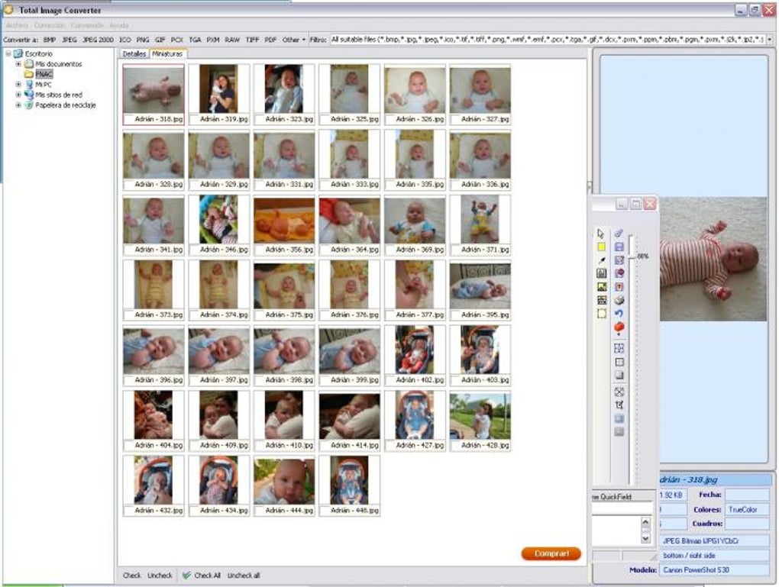Screen dimensions: 779x587
Task: Click the Check button at bottom
Action: tap(131, 576)
